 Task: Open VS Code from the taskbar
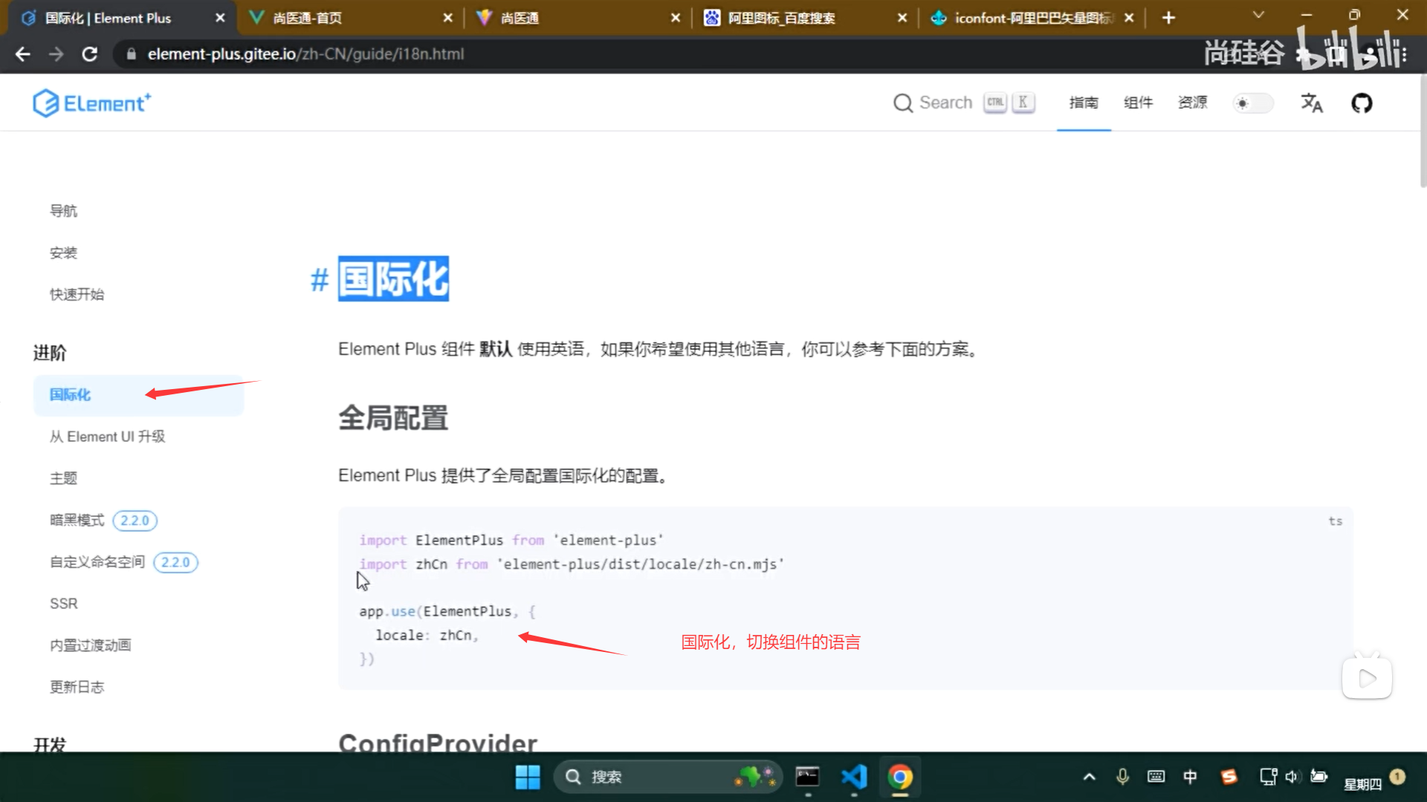coord(853,777)
